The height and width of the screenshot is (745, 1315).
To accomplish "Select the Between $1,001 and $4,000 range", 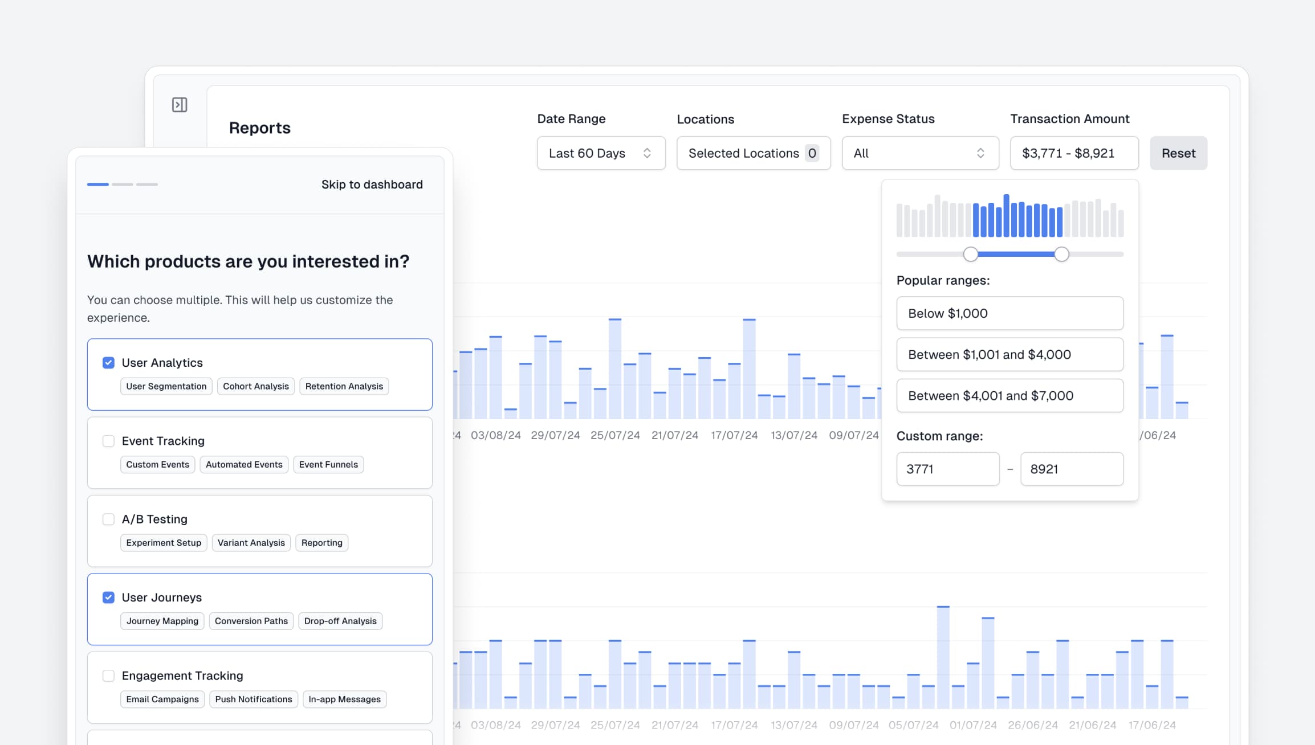I will pyautogui.click(x=1009, y=354).
